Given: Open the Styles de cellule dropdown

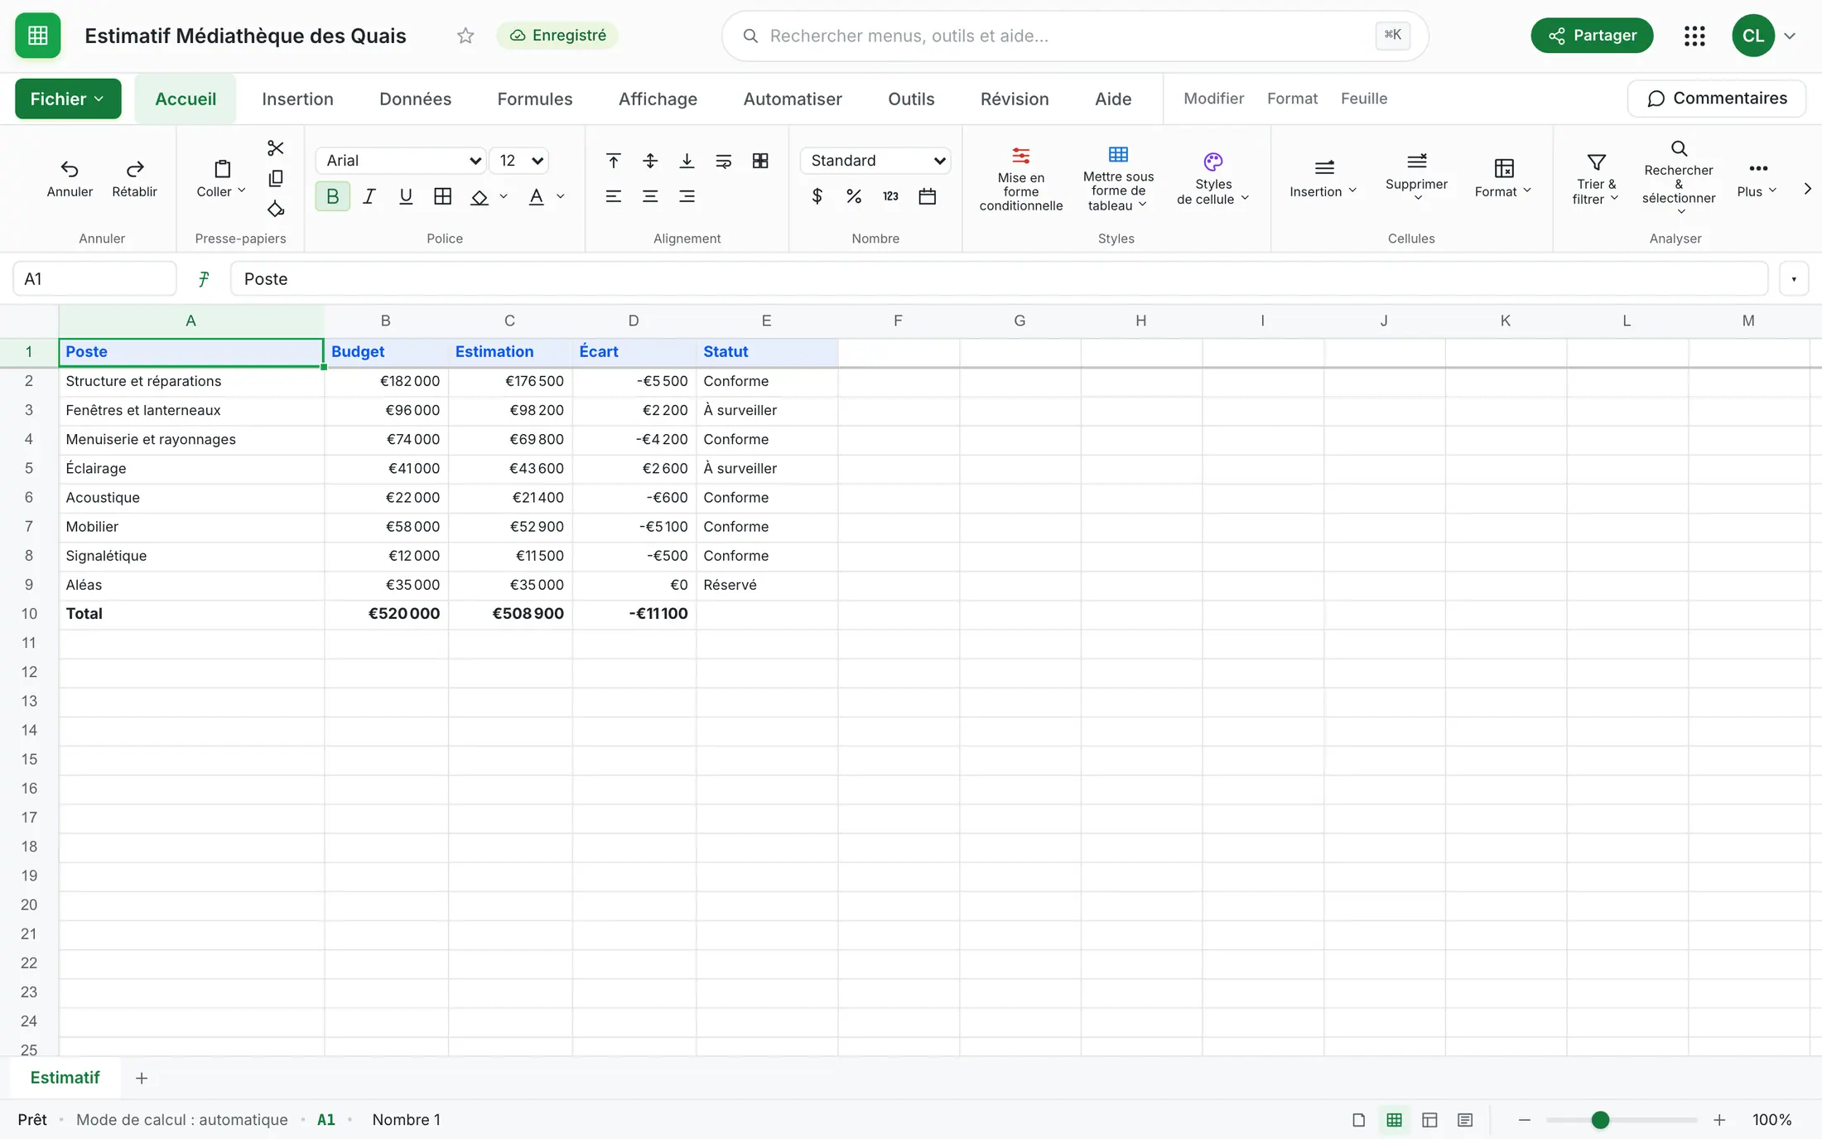Looking at the screenshot, I should tap(1213, 179).
